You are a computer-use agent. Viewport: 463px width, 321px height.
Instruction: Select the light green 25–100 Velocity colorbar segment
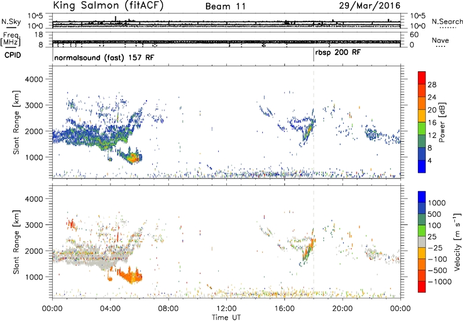pyautogui.click(x=422, y=231)
